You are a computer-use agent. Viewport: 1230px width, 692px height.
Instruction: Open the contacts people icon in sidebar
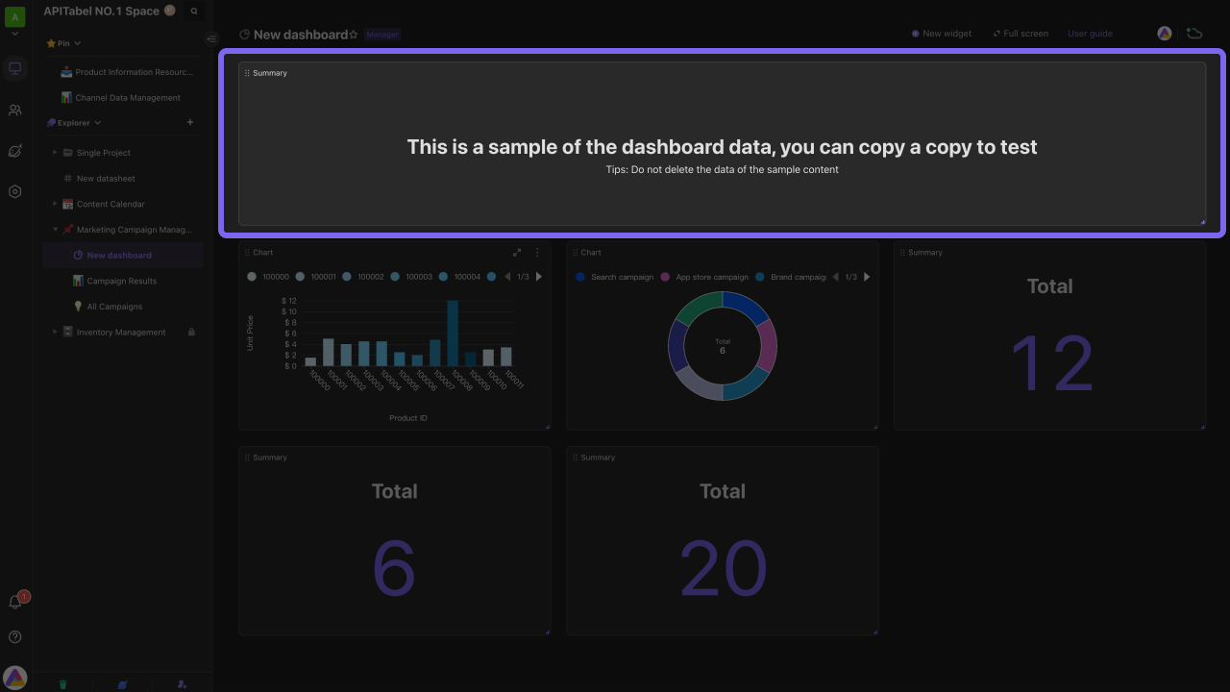pyautogui.click(x=14, y=110)
